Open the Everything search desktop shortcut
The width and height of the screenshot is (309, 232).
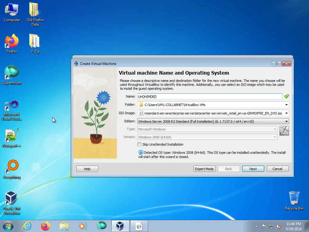coord(12,169)
